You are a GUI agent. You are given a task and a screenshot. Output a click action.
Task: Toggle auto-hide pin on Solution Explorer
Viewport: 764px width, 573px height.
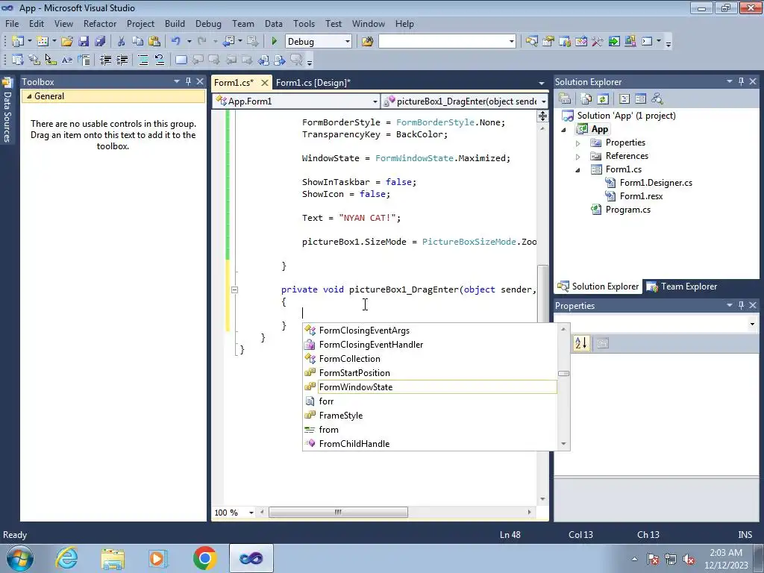click(x=741, y=81)
